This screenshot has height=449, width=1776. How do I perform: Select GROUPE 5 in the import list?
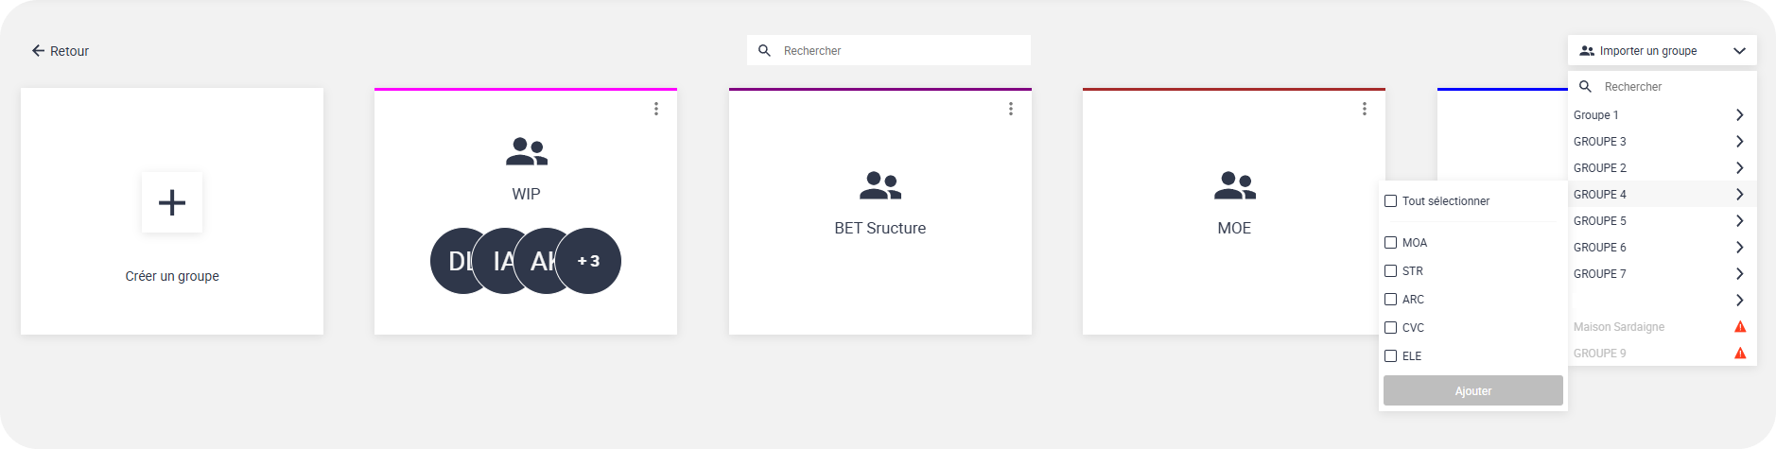1600,221
